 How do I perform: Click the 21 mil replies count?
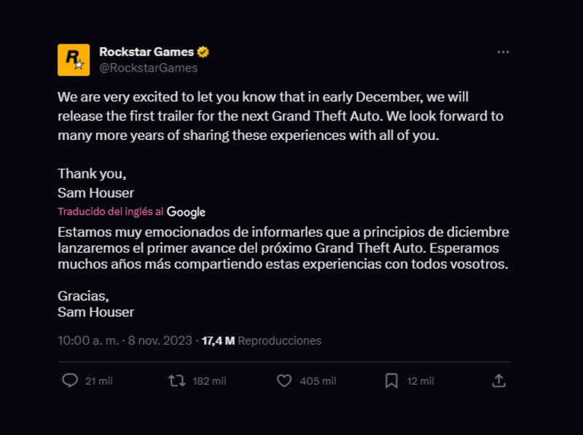(98, 381)
